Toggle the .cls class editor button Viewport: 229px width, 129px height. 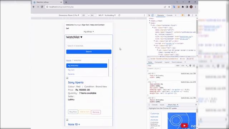point(183,66)
